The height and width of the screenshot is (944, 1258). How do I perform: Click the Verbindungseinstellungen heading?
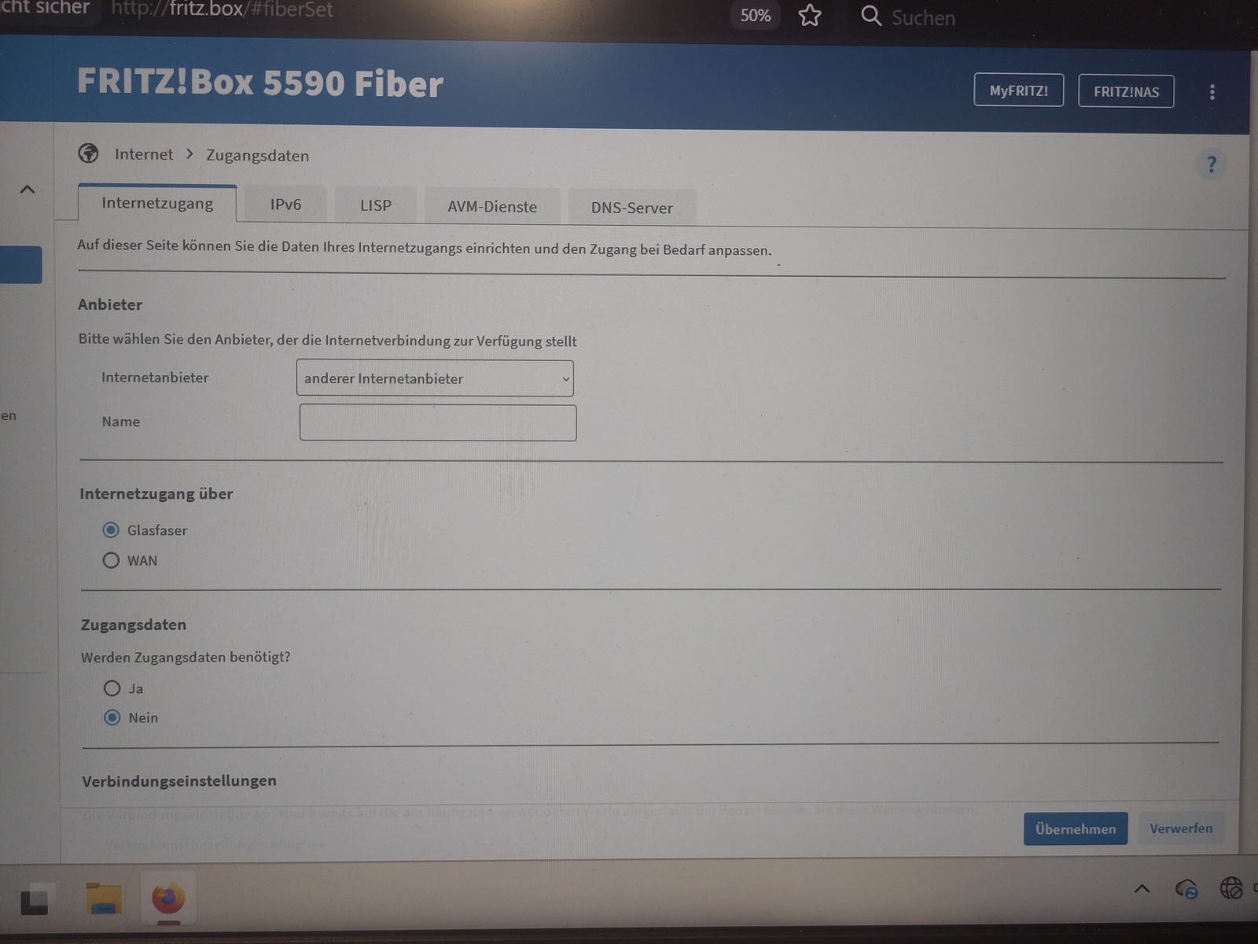click(x=179, y=781)
